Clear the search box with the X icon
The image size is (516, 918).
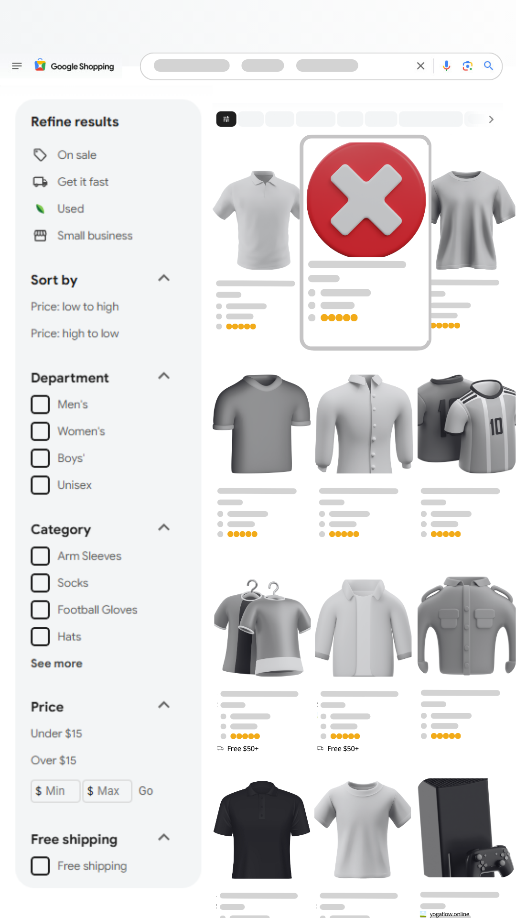pyautogui.click(x=420, y=66)
